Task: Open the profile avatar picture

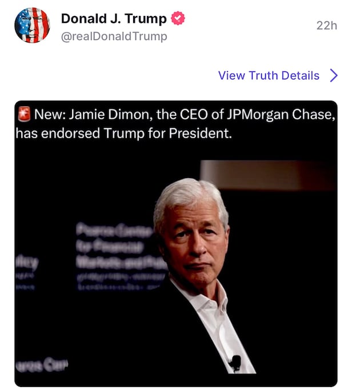Action: (33, 26)
